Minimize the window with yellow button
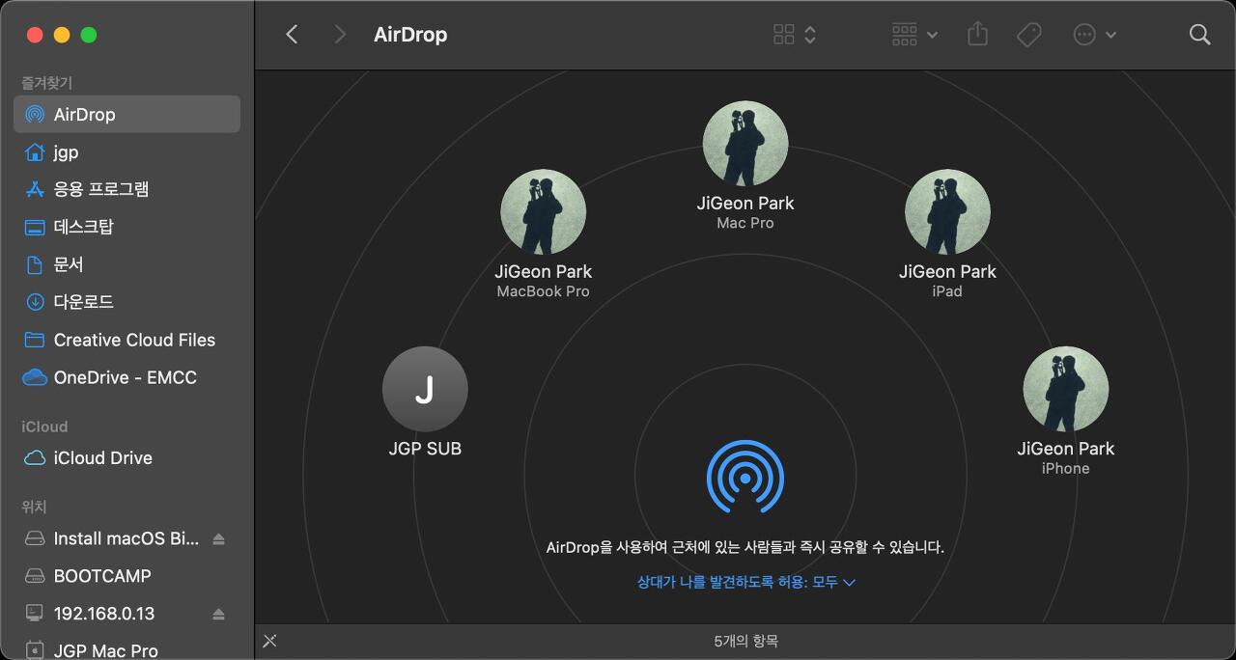 pyautogui.click(x=62, y=35)
